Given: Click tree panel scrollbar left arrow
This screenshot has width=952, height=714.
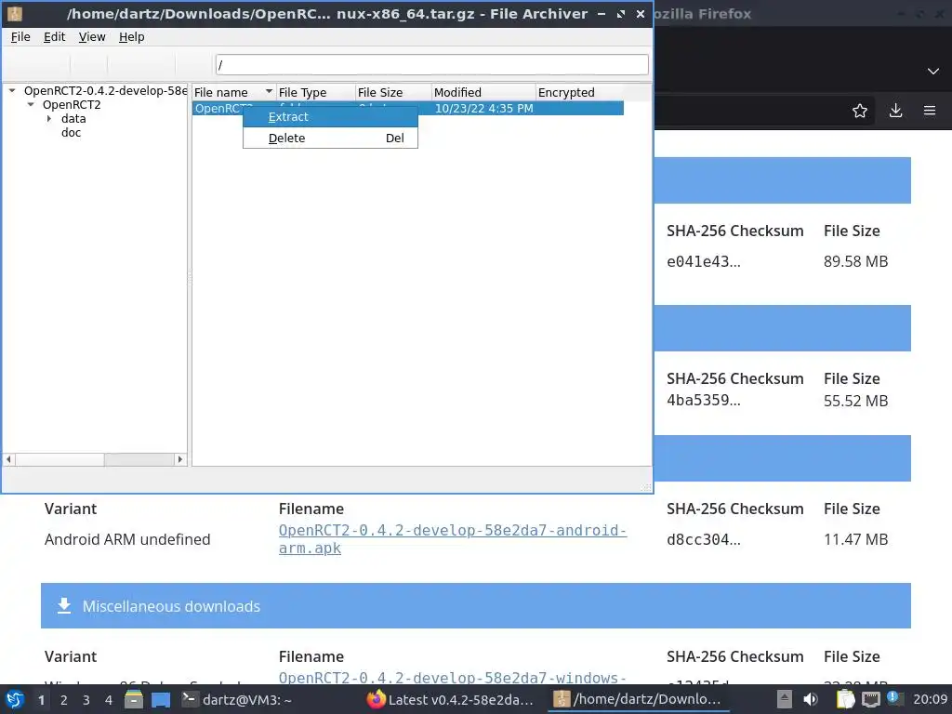Looking at the screenshot, I should click(x=8, y=459).
